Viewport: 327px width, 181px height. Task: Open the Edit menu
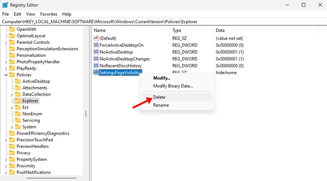17,14
